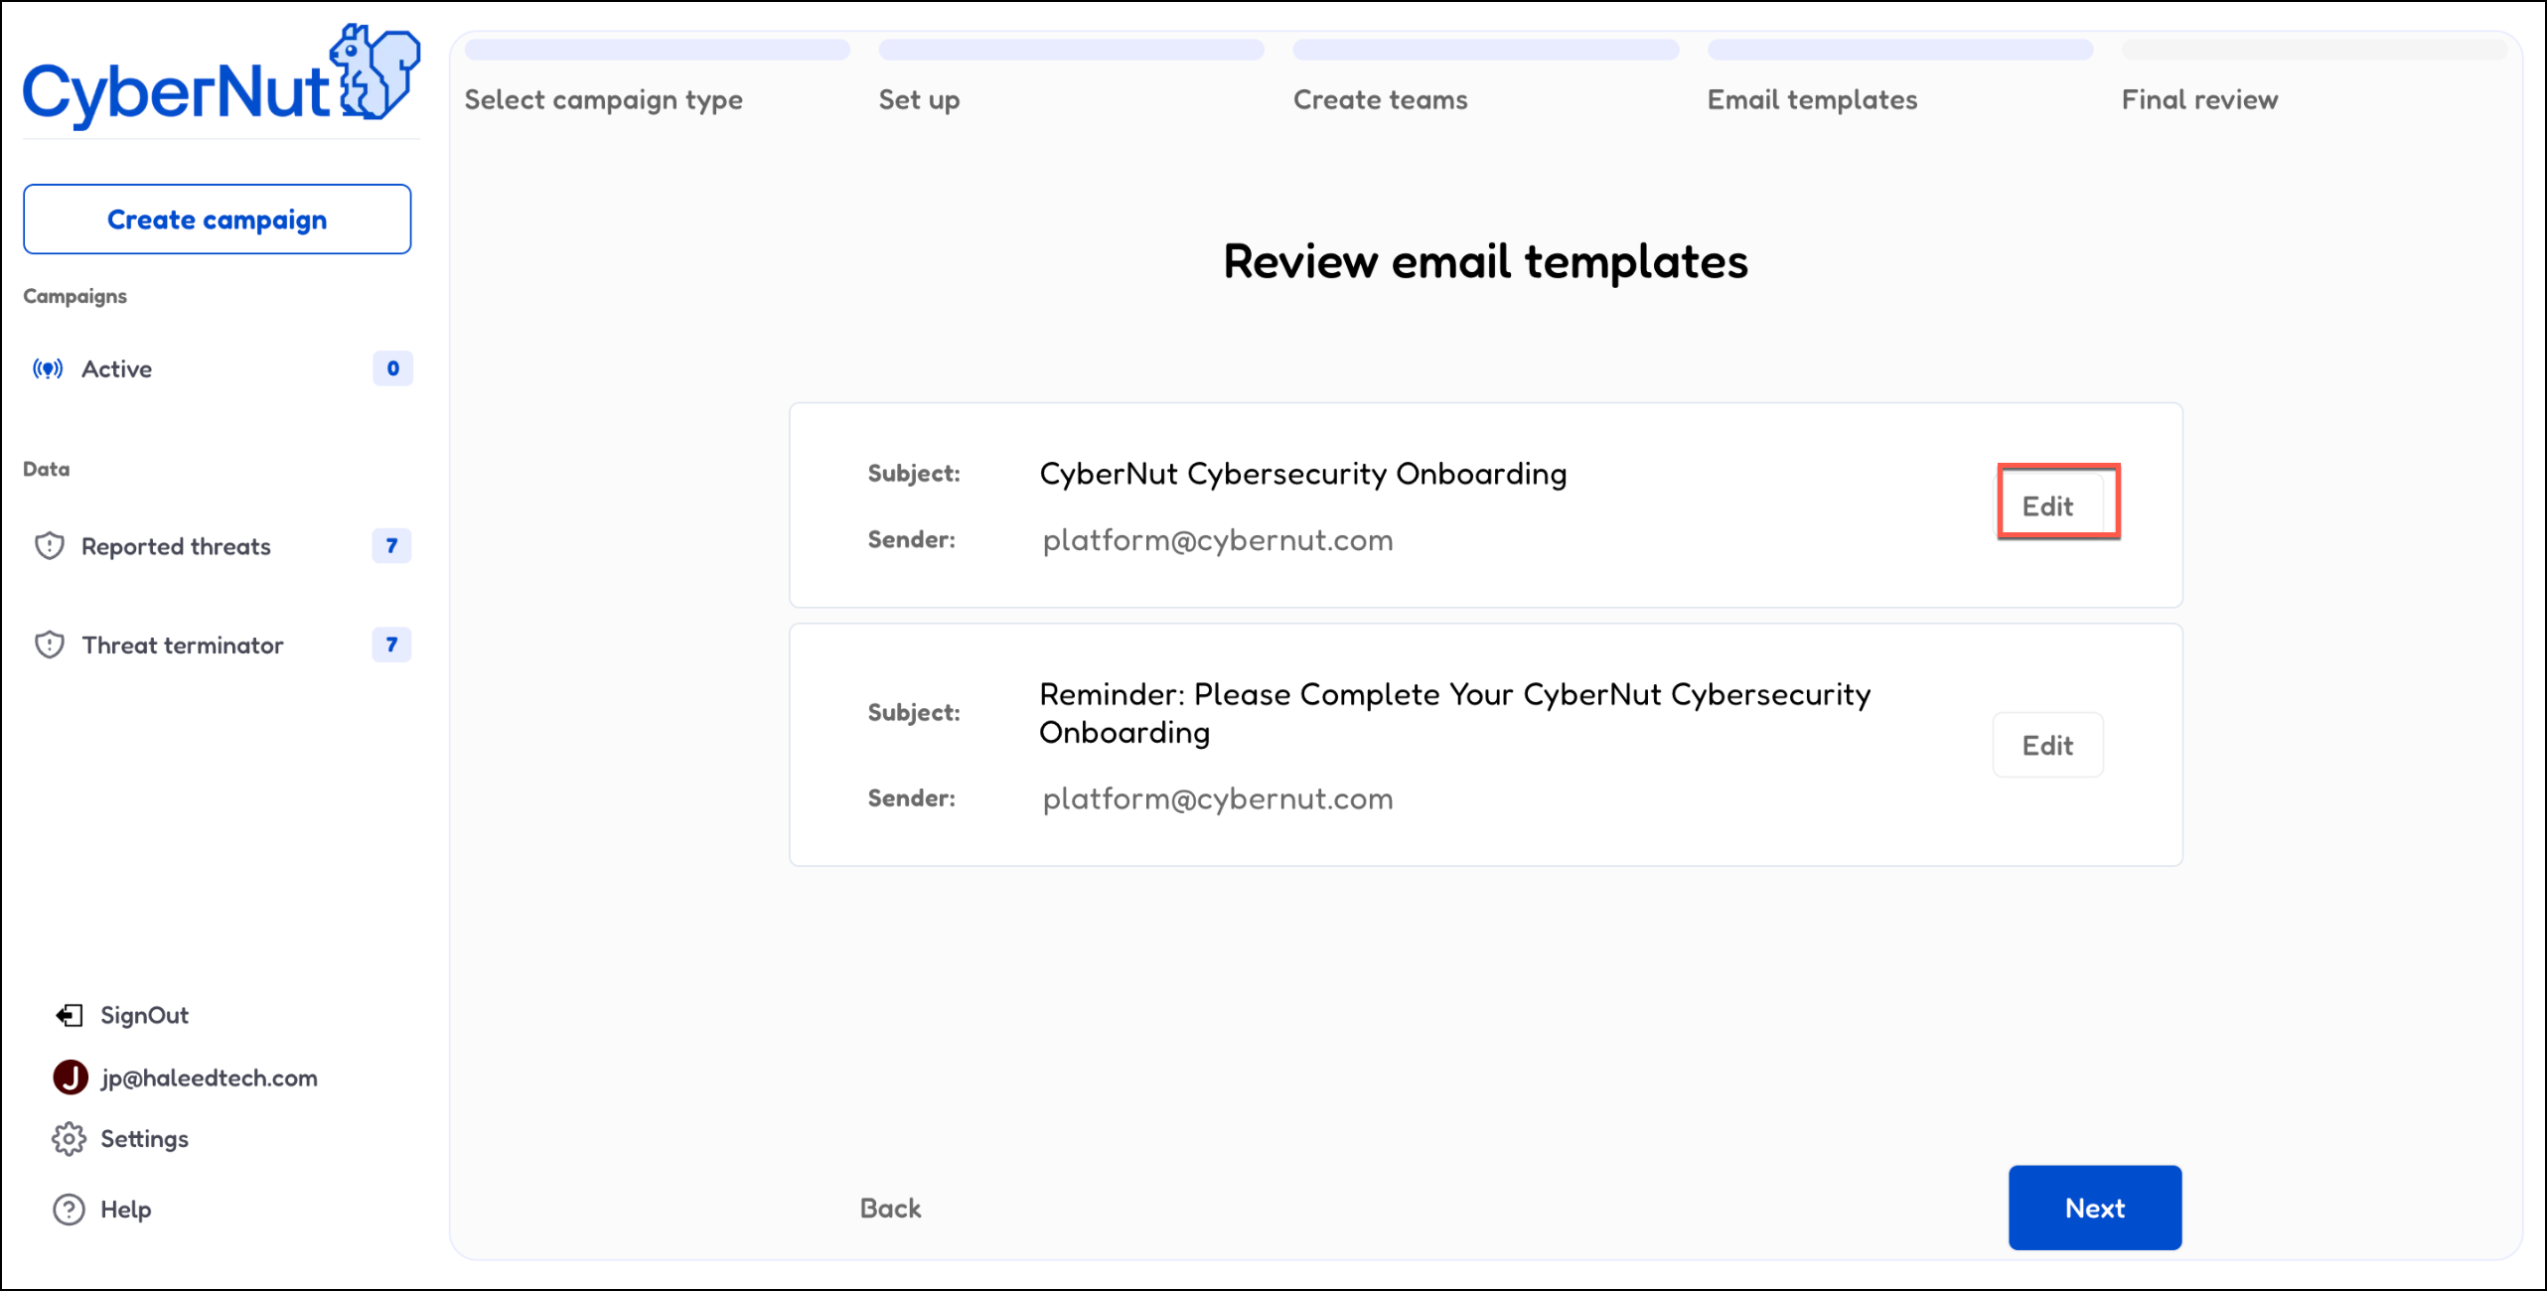Click the SignOut arrow icon
Screen dimensions: 2547x1291
[69, 1015]
